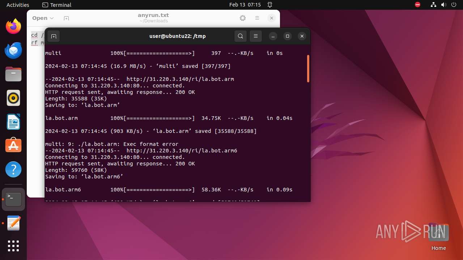Open the Home folder desktop icon
Viewport: 463px width, 260px height.
[x=438, y=237]
